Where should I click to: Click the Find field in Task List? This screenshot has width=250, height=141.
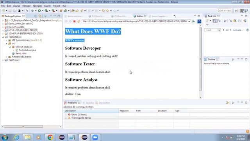(x=212, y=30)
